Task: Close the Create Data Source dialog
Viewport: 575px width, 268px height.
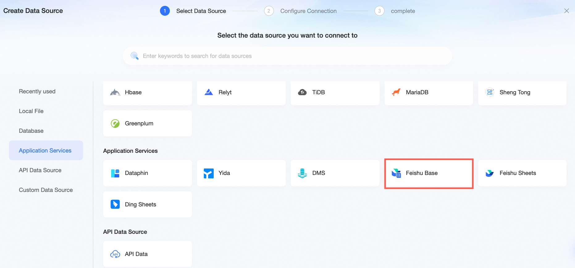Action: tap(567, 11)
